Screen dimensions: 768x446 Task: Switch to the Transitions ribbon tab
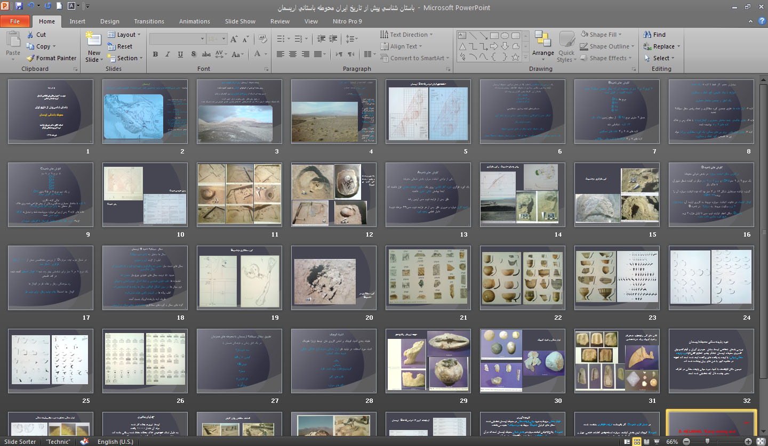(149, 21)
